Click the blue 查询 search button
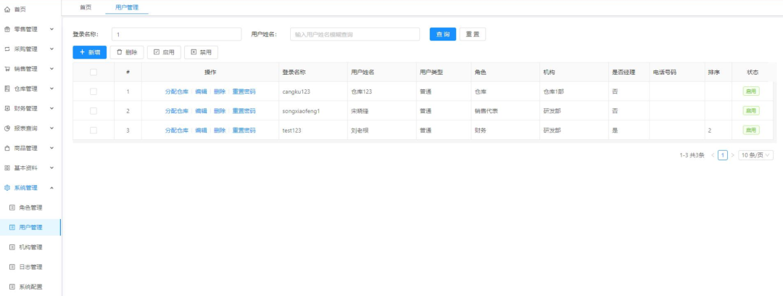Screen dimensions: 783x296 coord(442,34)
